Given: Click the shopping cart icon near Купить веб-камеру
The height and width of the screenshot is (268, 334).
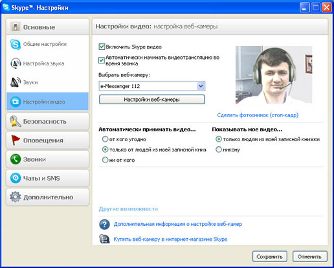Looking at the screenshot, I should [104, 239].
